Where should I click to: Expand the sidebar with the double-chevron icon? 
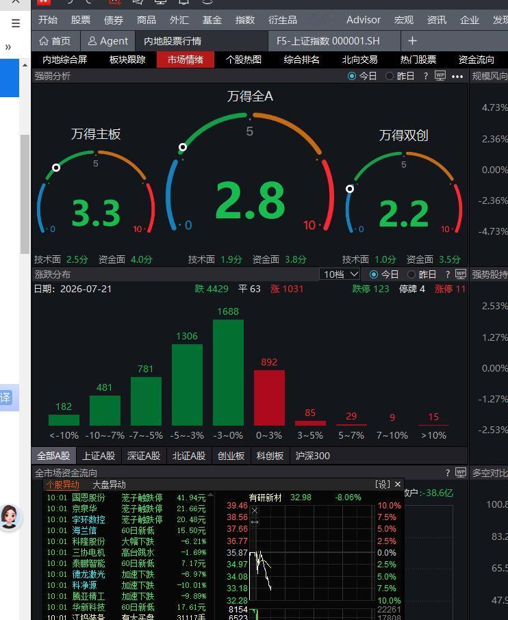[x=8, y=47]
